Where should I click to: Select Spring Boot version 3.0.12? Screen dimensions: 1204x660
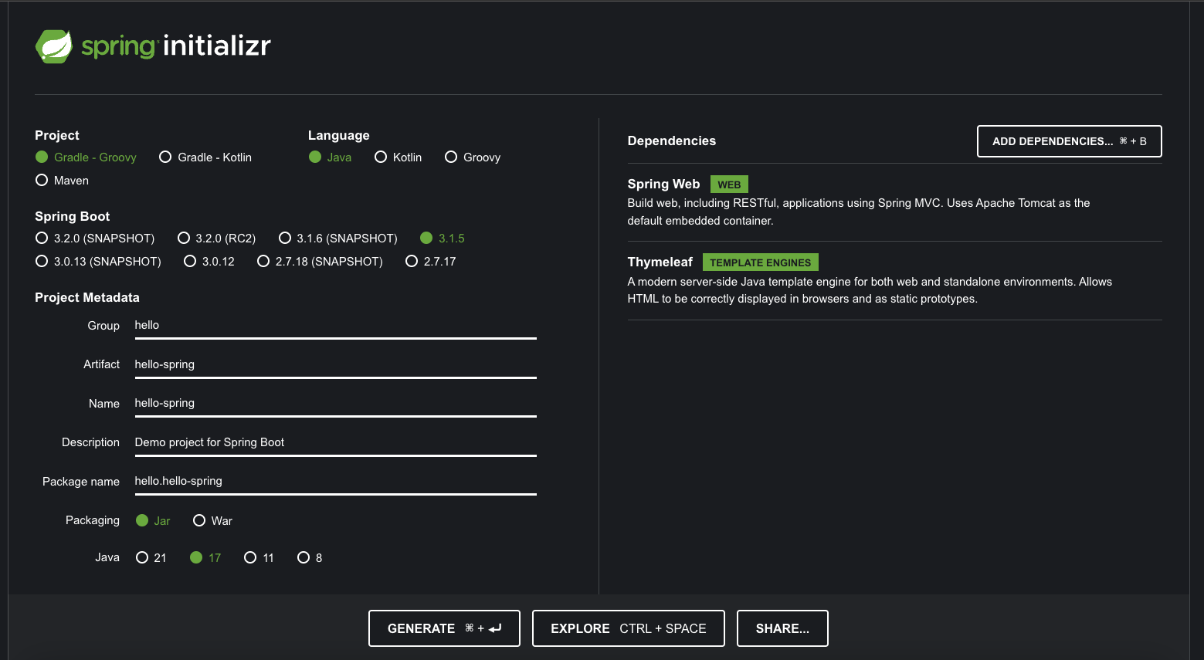click(209, 262)
